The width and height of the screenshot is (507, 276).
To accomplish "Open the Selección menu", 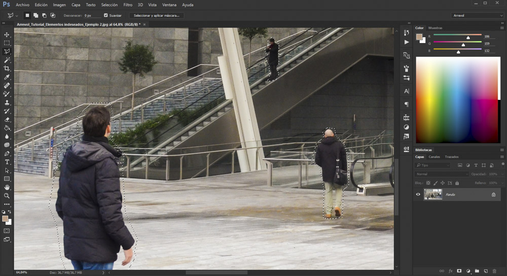I will pos(110,5).
